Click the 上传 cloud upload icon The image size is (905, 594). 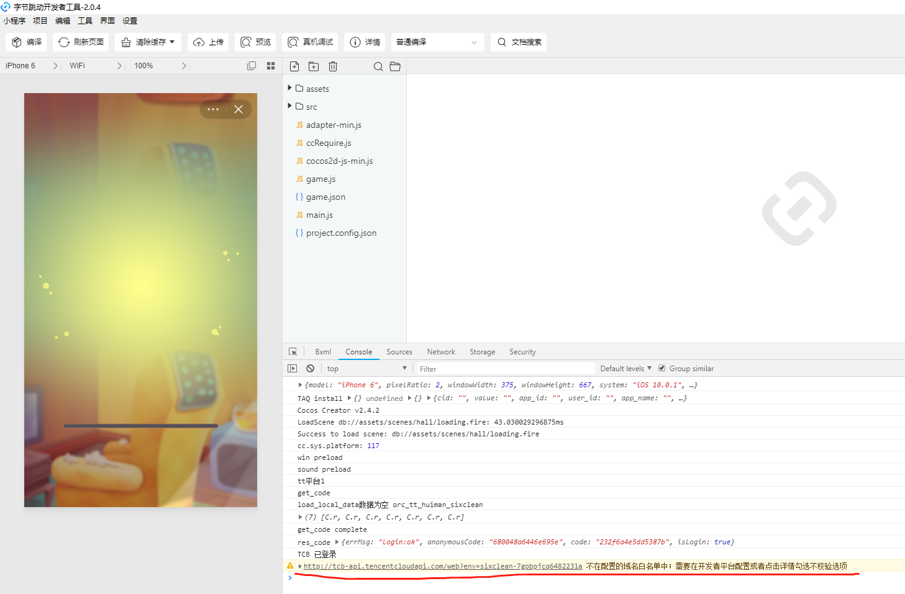click(199, 42)
